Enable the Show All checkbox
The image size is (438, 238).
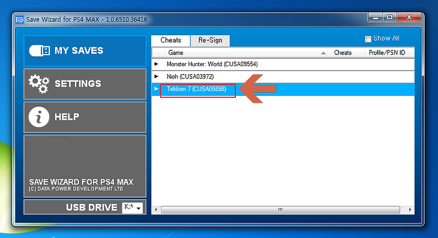pos(368,39)
